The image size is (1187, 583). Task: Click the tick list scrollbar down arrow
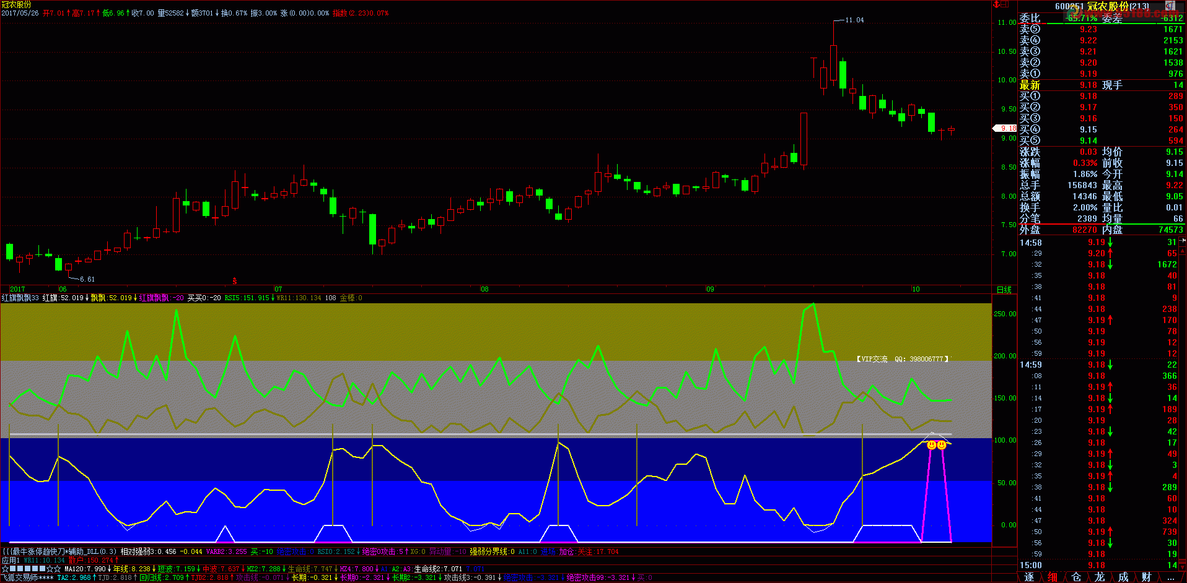pos(1183,566)
